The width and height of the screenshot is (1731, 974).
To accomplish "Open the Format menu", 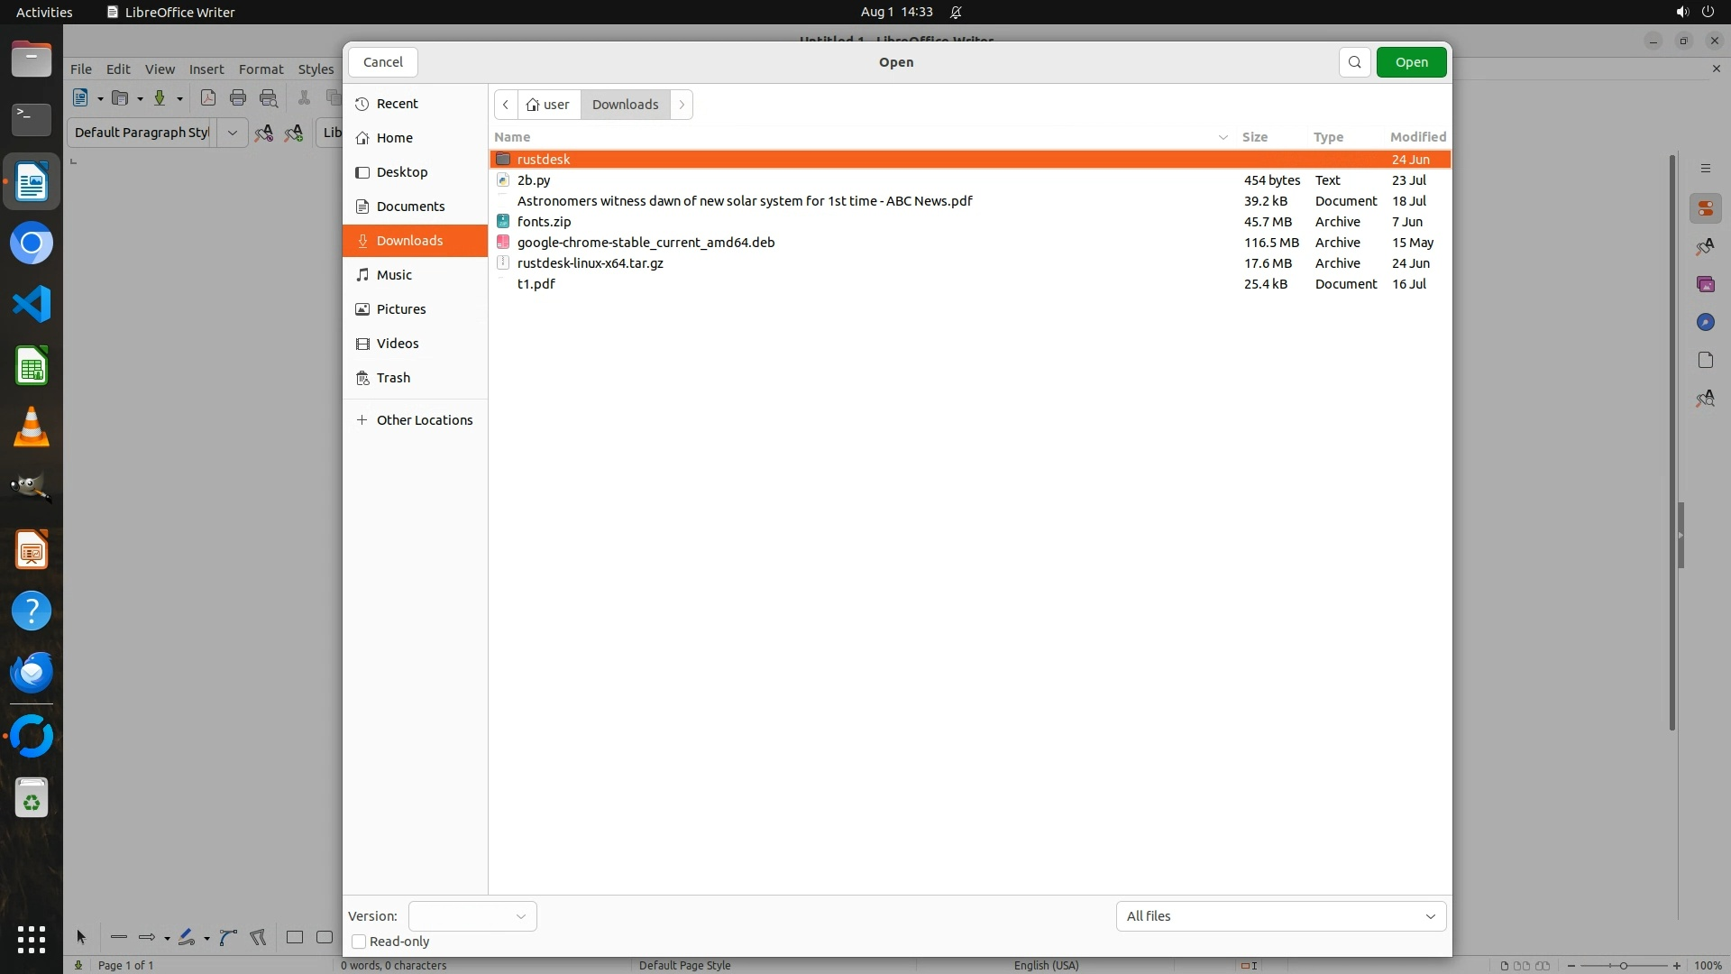I will pos(261,69).
